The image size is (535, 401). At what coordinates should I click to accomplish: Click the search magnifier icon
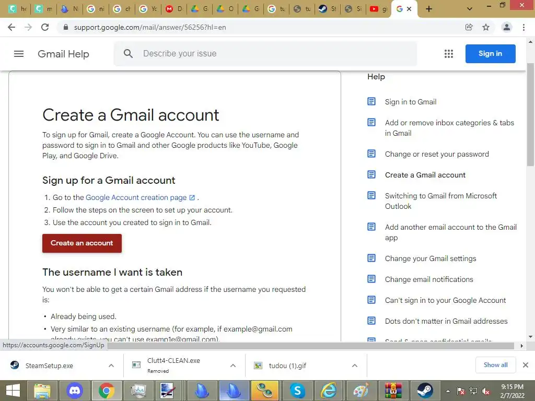tap(128, 54)
